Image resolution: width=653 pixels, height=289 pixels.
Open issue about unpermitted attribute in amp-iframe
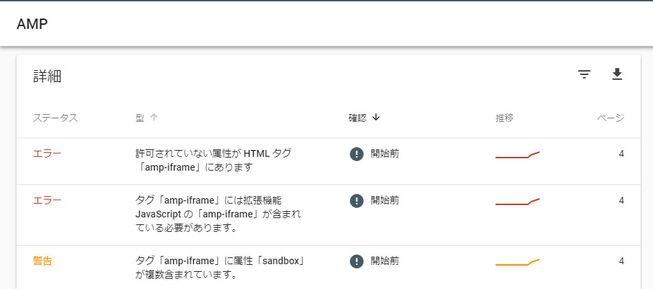(x=214, y=160)
